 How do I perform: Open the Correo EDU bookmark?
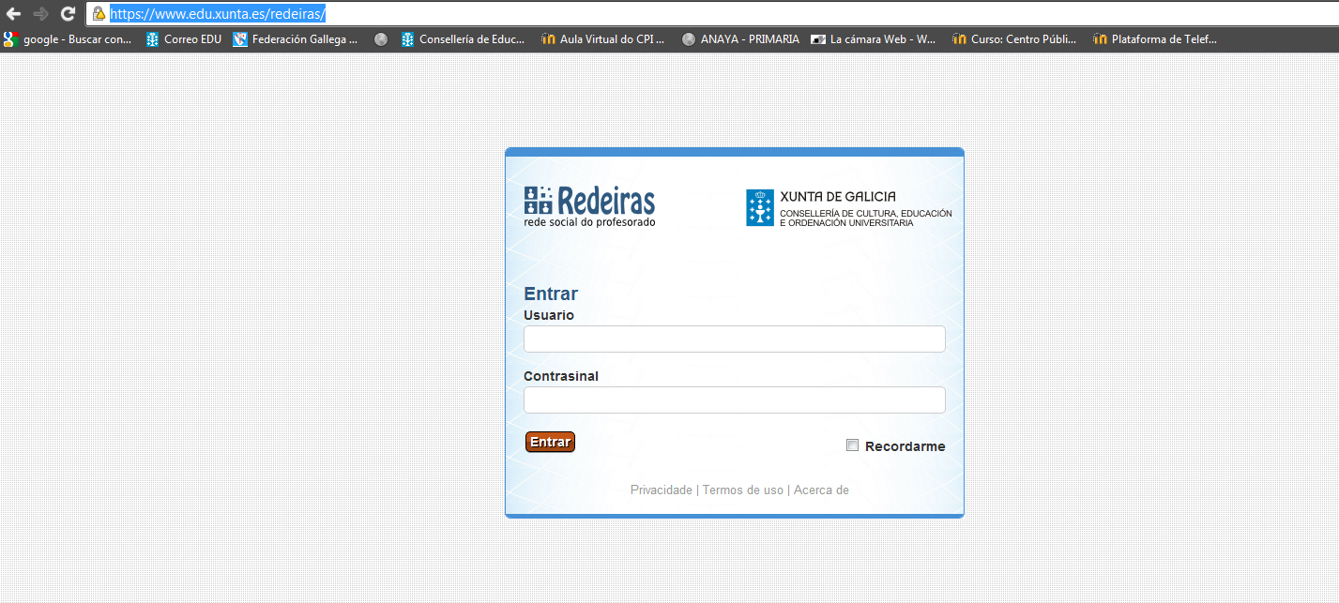(184, 39)
